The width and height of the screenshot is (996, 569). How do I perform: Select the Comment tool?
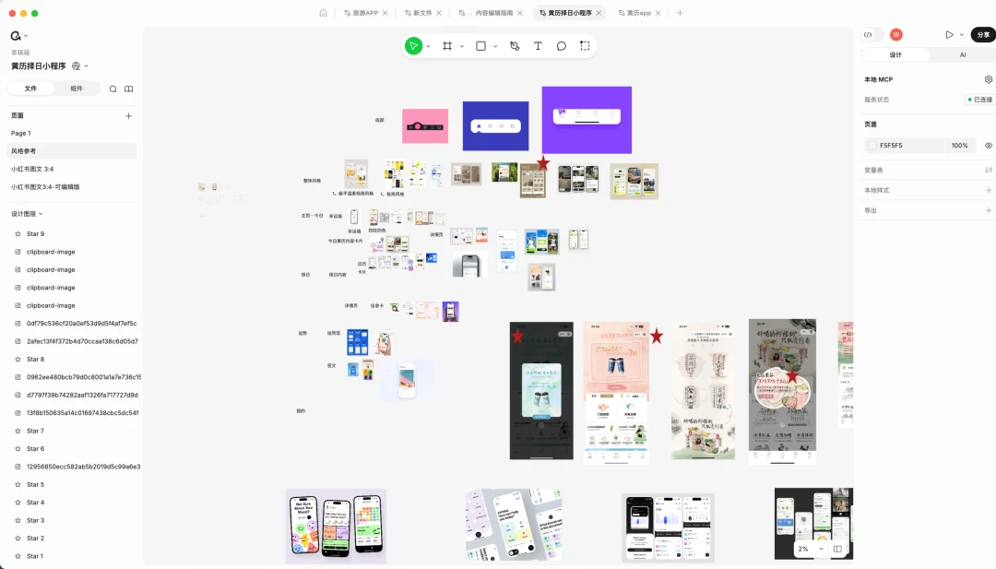pos(562,46)
